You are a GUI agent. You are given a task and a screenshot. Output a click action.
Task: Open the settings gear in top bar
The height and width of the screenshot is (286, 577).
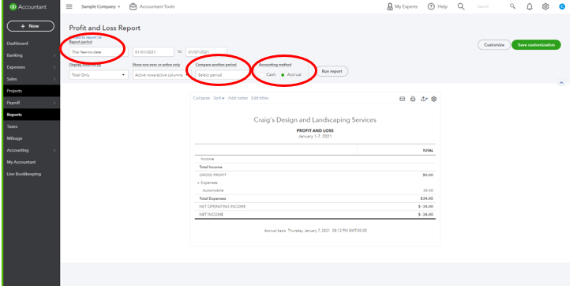(x=545, y=6)
